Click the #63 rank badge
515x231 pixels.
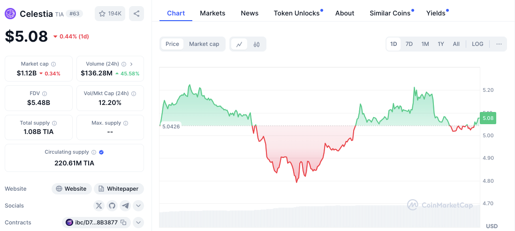pyautogui.click(x=74, y=14)
